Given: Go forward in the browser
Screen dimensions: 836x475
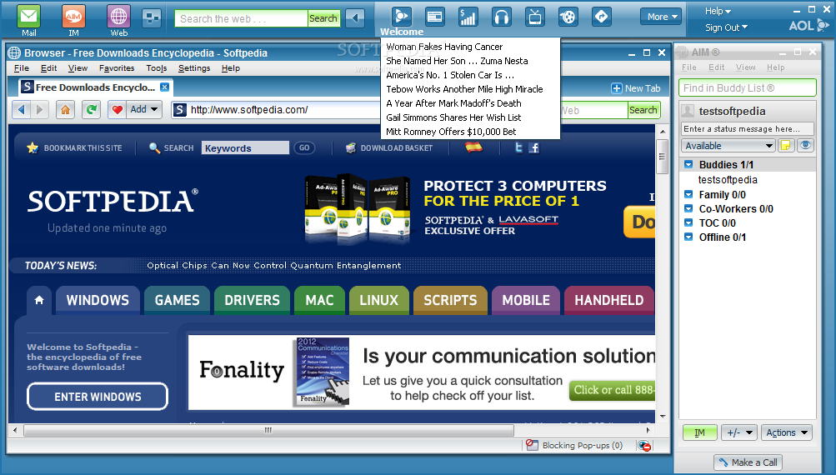Looking at the screenshot, I should tap(39, 110).
